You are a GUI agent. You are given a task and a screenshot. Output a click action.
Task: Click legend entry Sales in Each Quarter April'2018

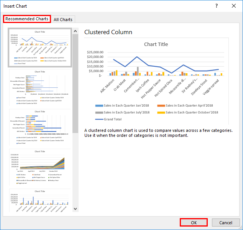tap(185, 105)
